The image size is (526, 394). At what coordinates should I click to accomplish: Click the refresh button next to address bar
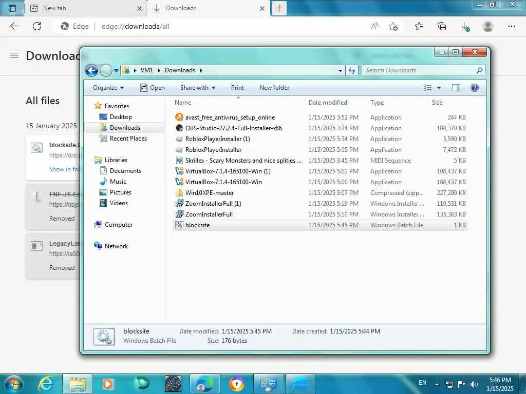[351, 70]
